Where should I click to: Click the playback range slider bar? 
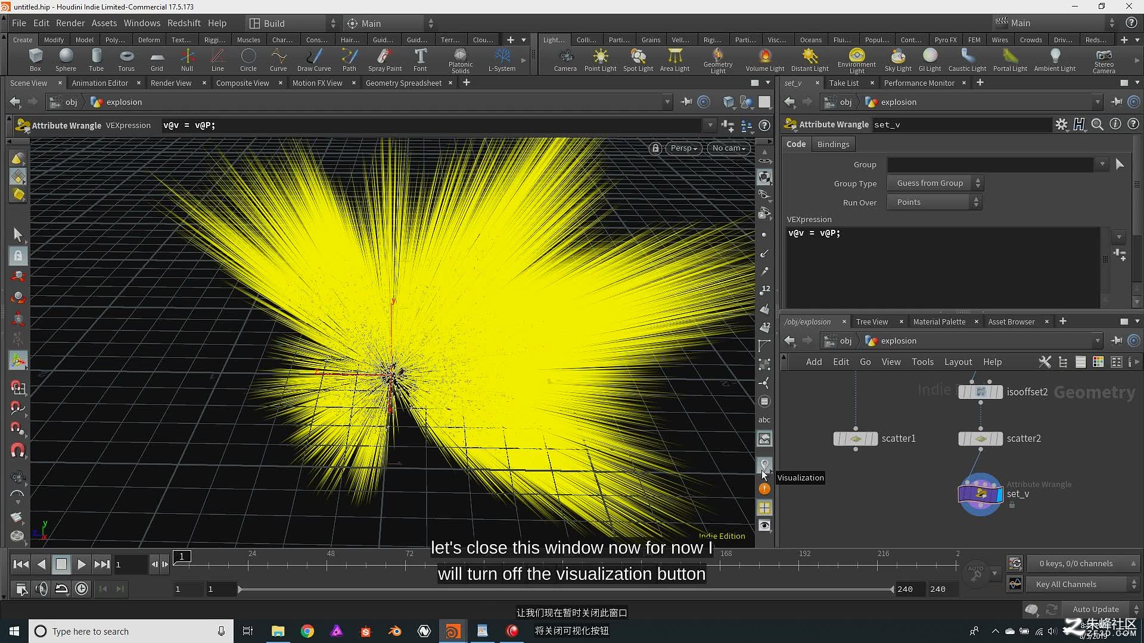[566, 589]
